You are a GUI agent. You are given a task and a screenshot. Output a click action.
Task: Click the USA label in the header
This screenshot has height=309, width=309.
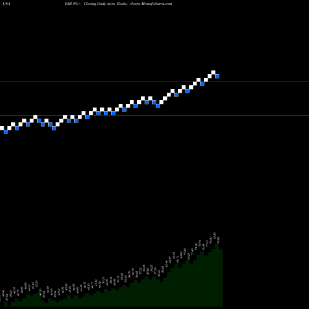7,4
